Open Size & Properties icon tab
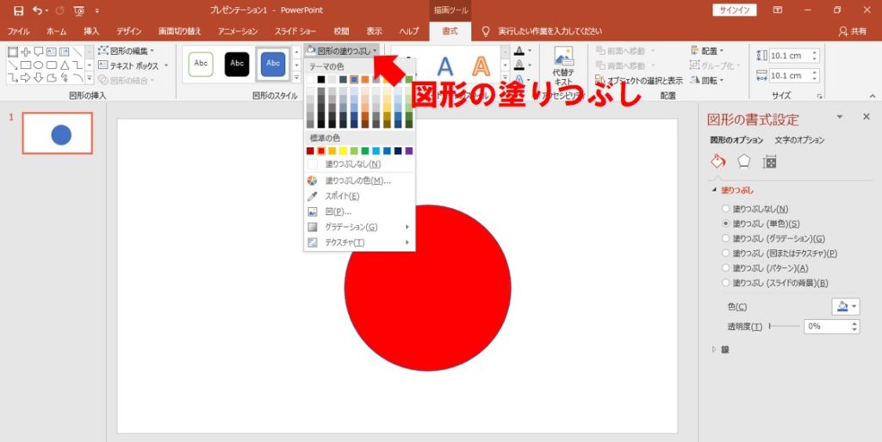The height and width of the screenshot is (442, 882). pyautogui.click(x=770, y=162)
